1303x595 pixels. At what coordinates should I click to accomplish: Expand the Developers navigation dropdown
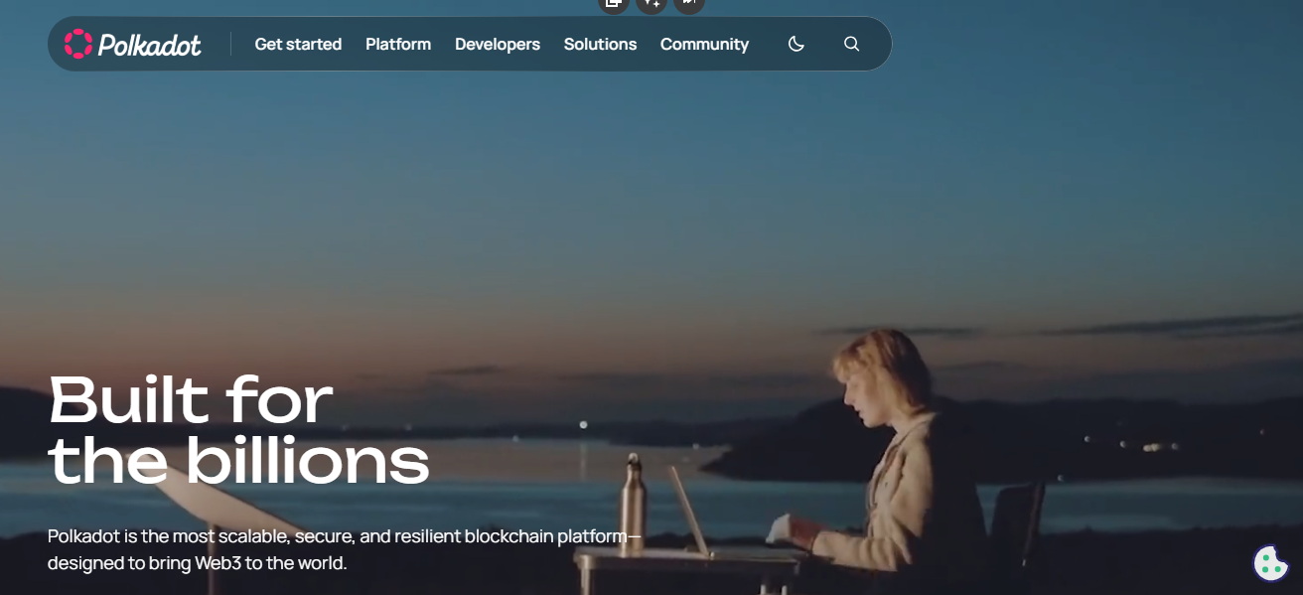click(x=498, y=44)
